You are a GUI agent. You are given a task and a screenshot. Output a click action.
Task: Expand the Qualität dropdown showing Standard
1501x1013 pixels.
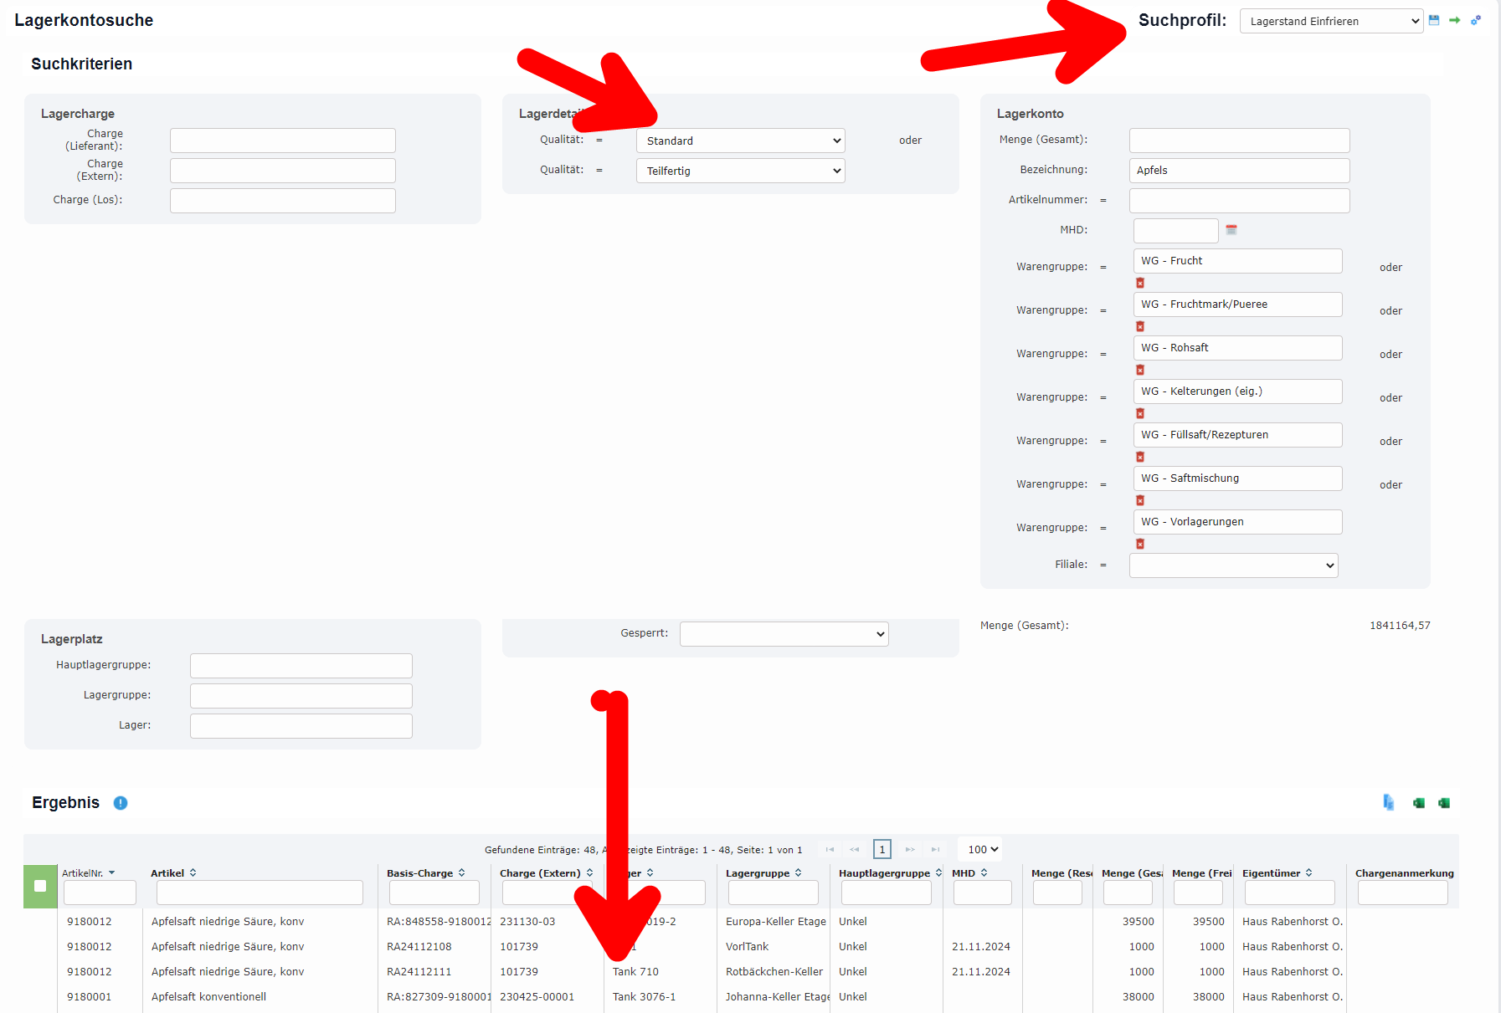click(740, 141)
